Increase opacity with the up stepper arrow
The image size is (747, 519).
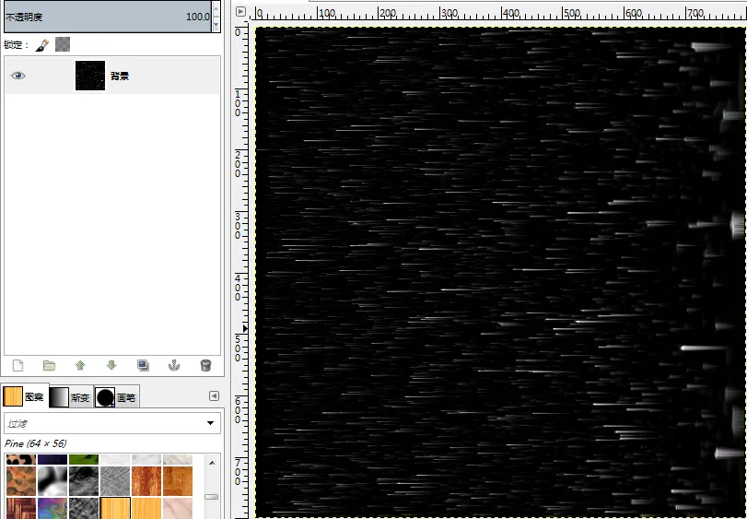click(216, 8)
